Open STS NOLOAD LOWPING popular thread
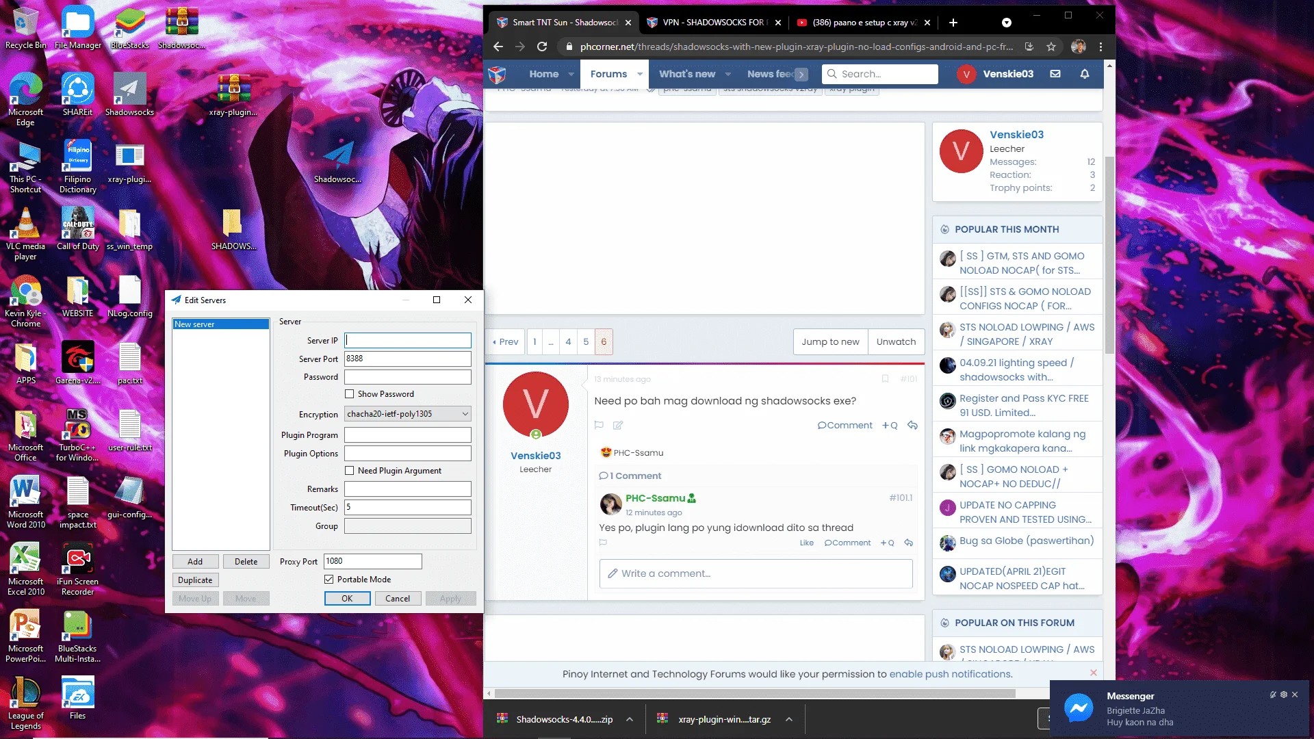The width and height of the screenshot is (1314, 739). [1027, 334]
